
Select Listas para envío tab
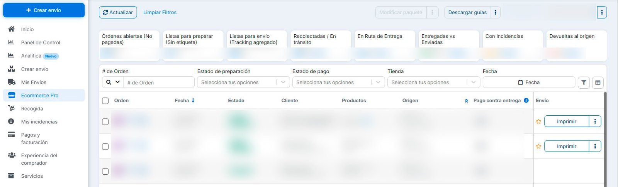[257, 45]
